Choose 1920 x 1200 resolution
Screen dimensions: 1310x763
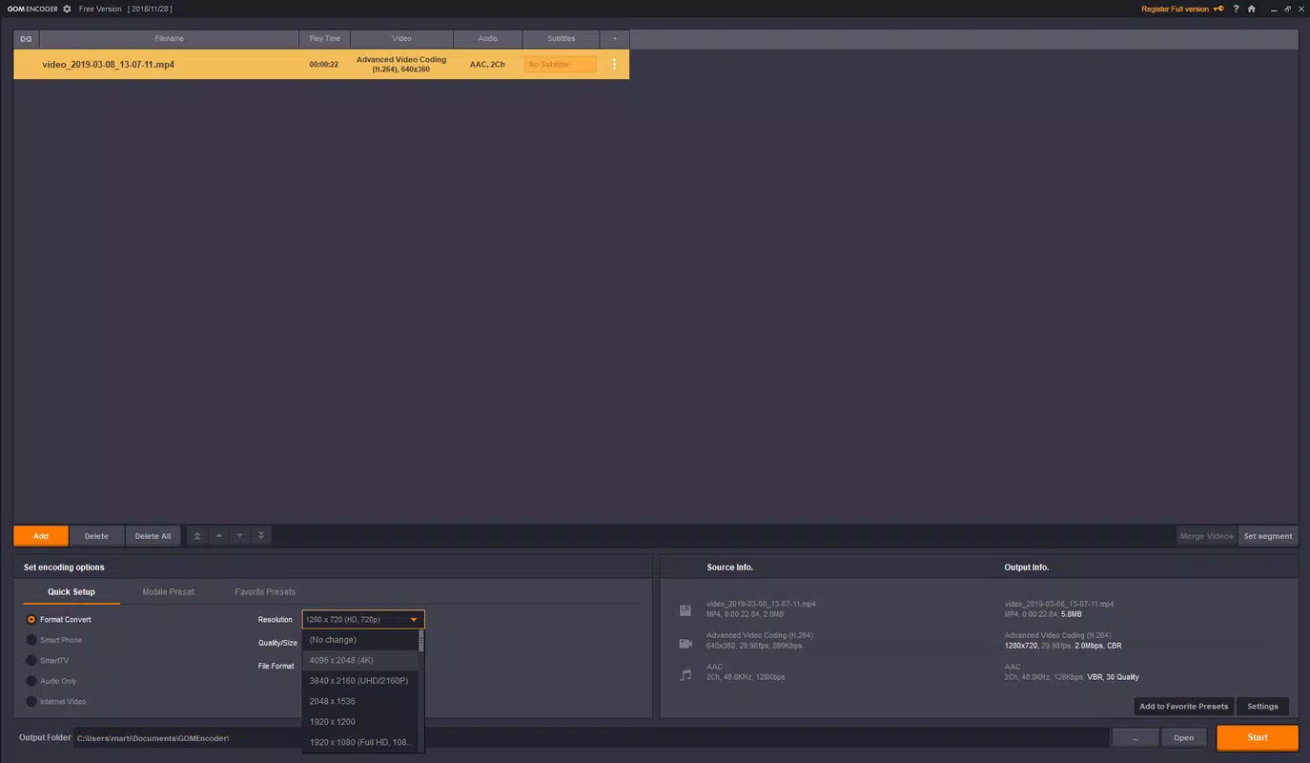[359, 722]
